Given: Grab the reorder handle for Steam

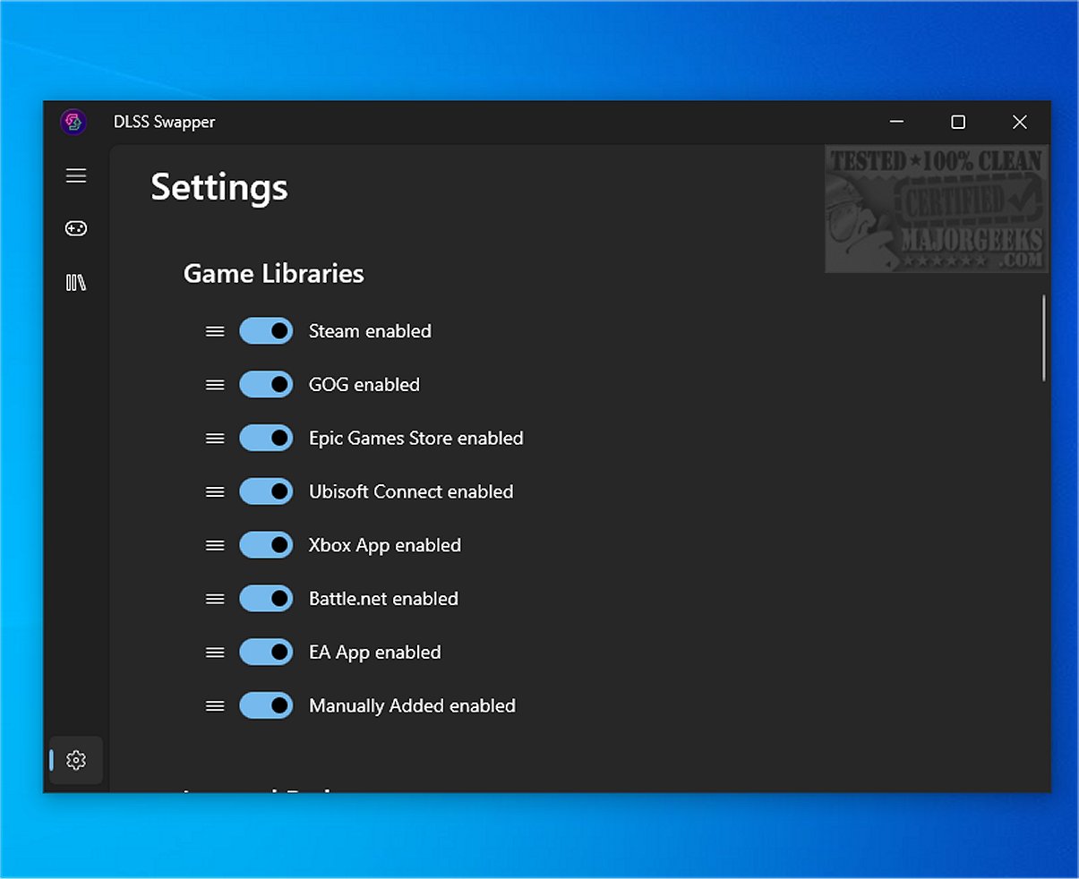Looking at the screenshot, I should point(215,331).
